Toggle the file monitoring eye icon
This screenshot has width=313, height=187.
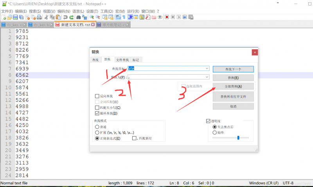160,17
